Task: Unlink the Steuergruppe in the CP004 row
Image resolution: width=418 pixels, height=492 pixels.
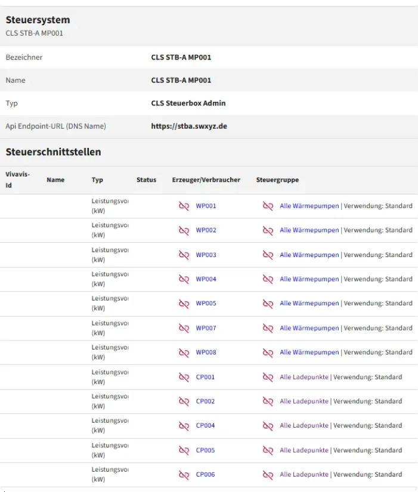Action: tap(268, 425)
